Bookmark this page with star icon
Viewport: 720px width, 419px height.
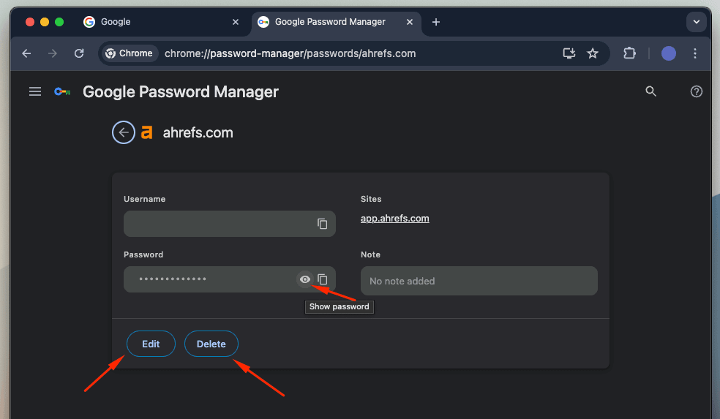point(593,53)
